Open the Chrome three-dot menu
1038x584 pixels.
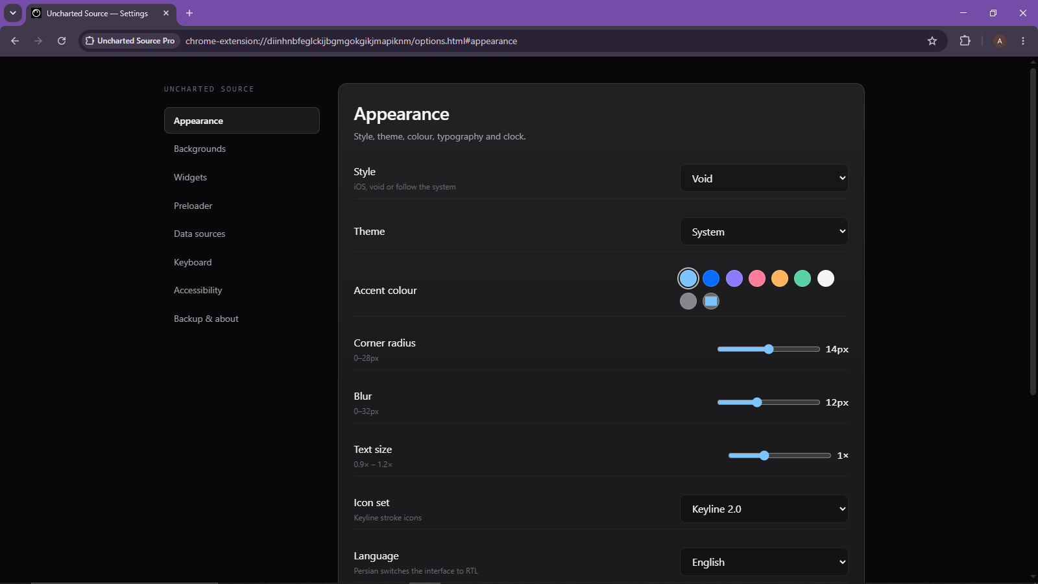coord(1023,41)
